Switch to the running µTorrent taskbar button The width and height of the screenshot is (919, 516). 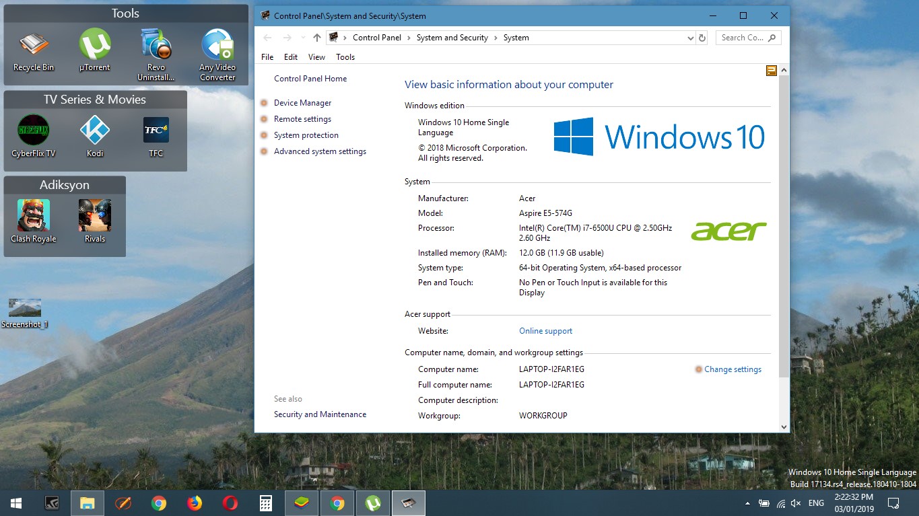point(373,503)
